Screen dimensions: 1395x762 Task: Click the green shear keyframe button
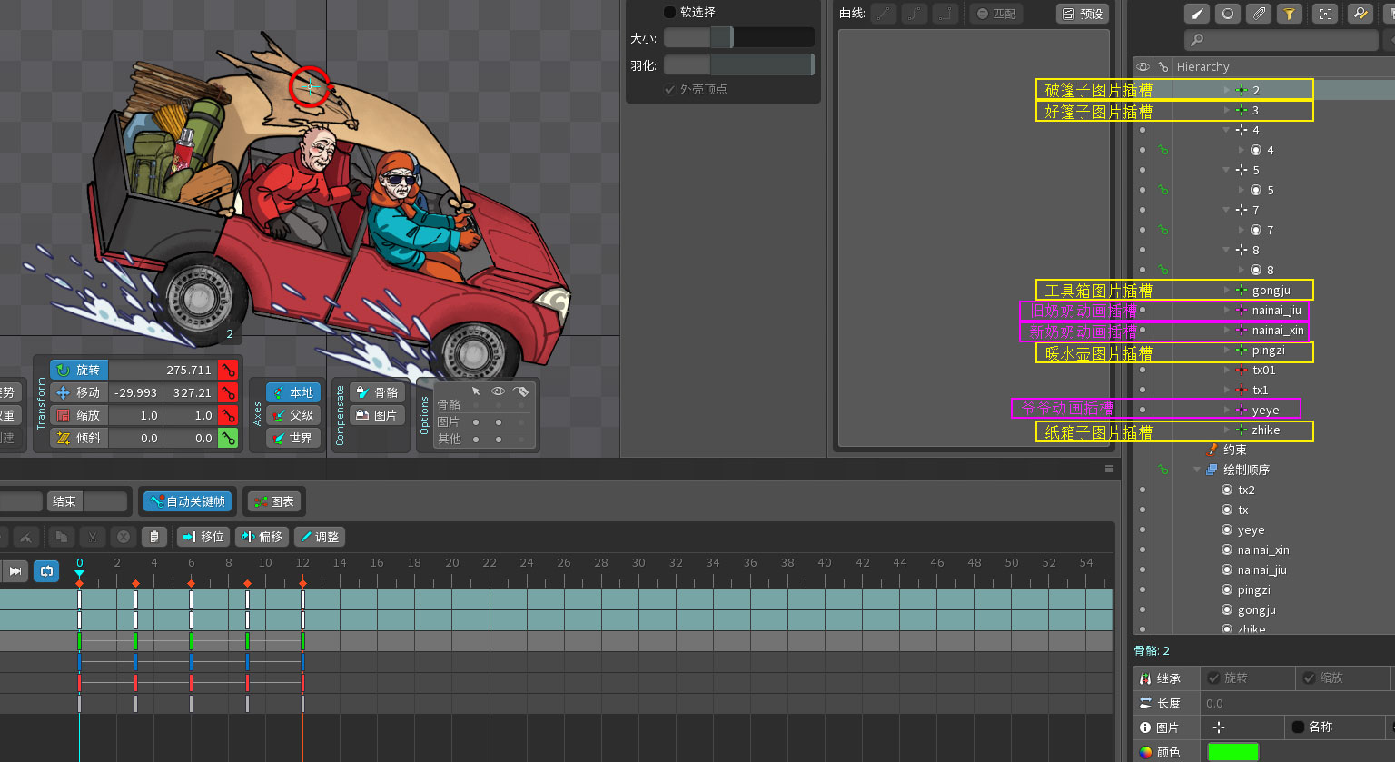click(x=228, y=438)
